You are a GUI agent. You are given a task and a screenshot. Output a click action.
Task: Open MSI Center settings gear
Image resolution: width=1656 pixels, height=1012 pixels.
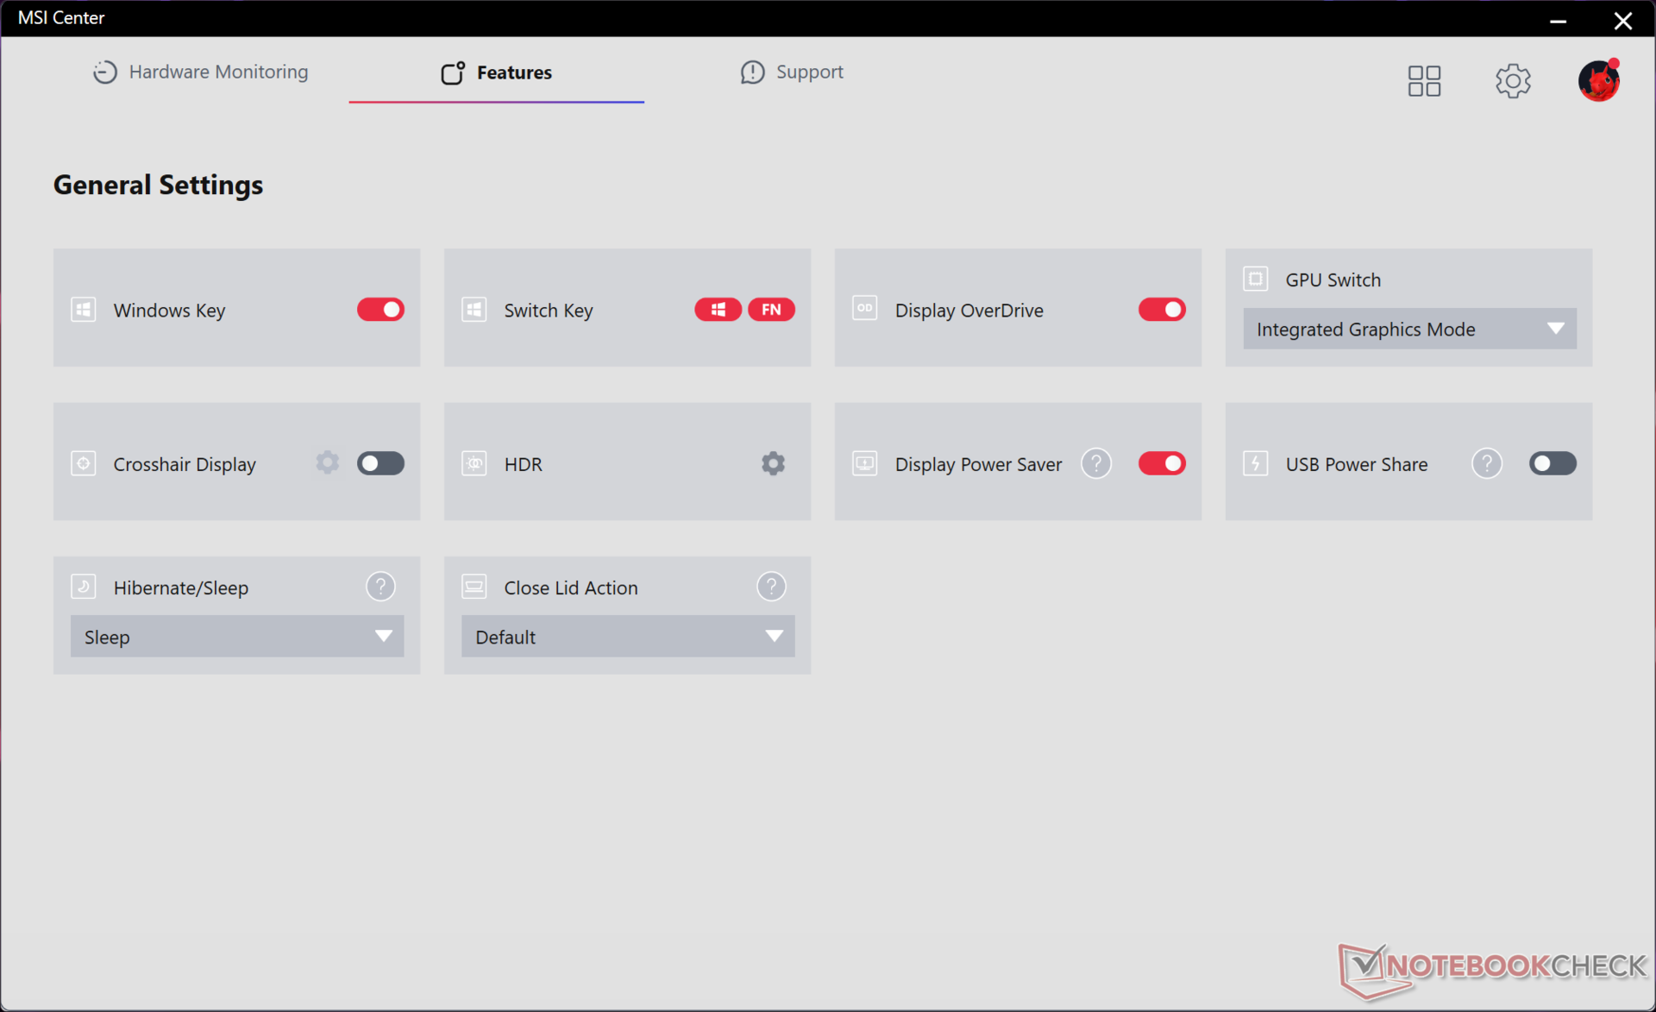(x=1512, y=81)
